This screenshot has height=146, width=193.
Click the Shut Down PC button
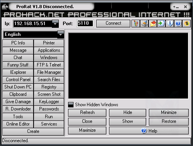coord(18,87)
